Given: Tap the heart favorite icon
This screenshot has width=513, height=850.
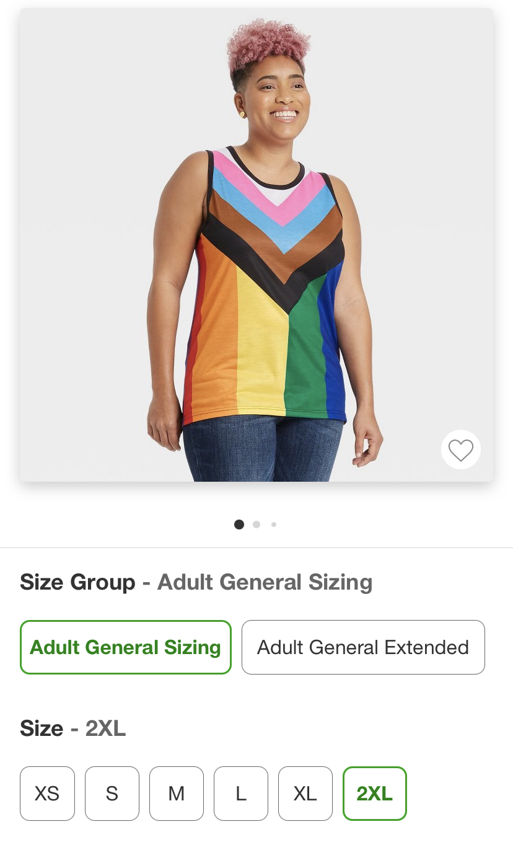Looking at the screenshot, I should (x=460, y=449).
